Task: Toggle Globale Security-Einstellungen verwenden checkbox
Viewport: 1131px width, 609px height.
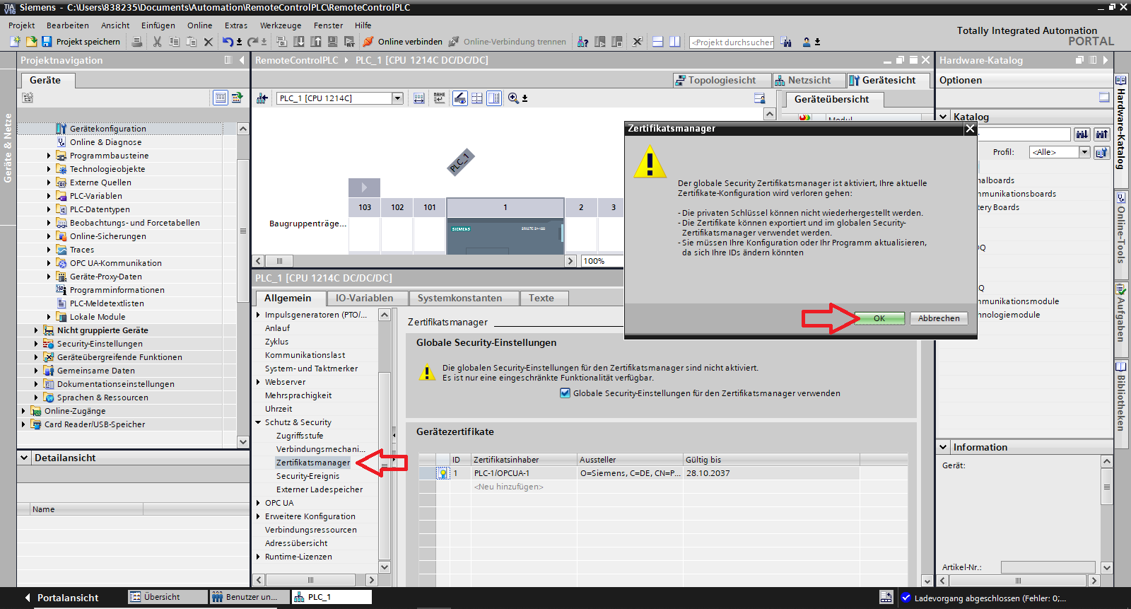Action: point(565,393)
